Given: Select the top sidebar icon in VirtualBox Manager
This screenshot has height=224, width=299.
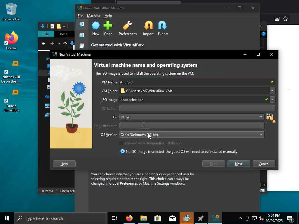Looking at the screenshot, I should coord(82,24).
